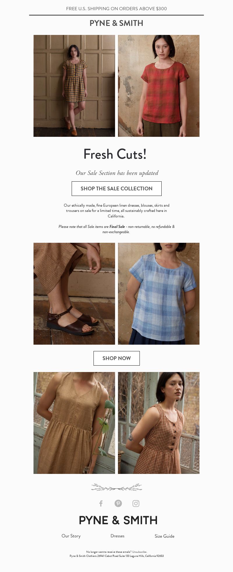
Task: Click the Fresh Cuts! headline
Action: click(x=115, y=154)
